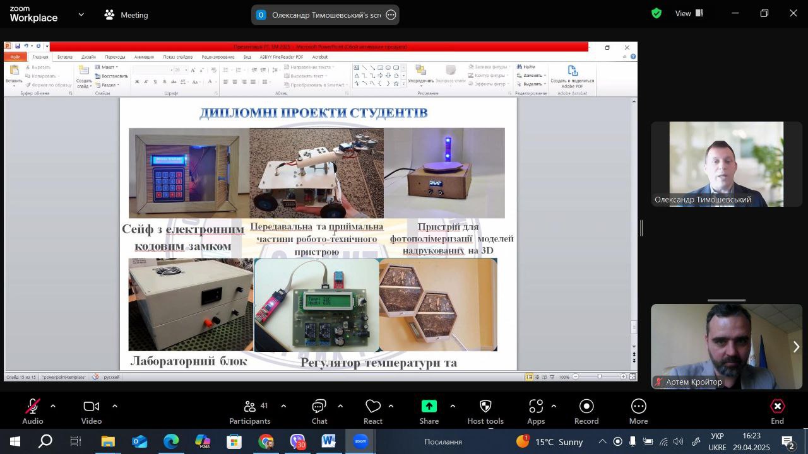Expand audio options arrow
808x454 pixels.
53,406
